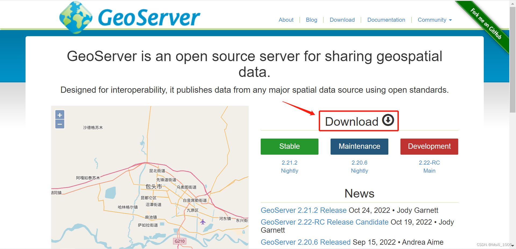Click the 白音席勒街道 map label
This screenshot has width=516, height=249.
(x=195, y=200)
